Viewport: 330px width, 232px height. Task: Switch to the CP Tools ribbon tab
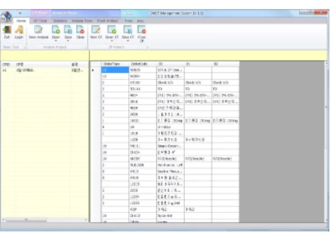(x=40, y=21)
